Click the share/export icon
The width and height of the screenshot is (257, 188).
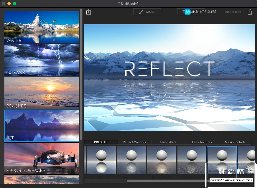click(x=250, y=12)
